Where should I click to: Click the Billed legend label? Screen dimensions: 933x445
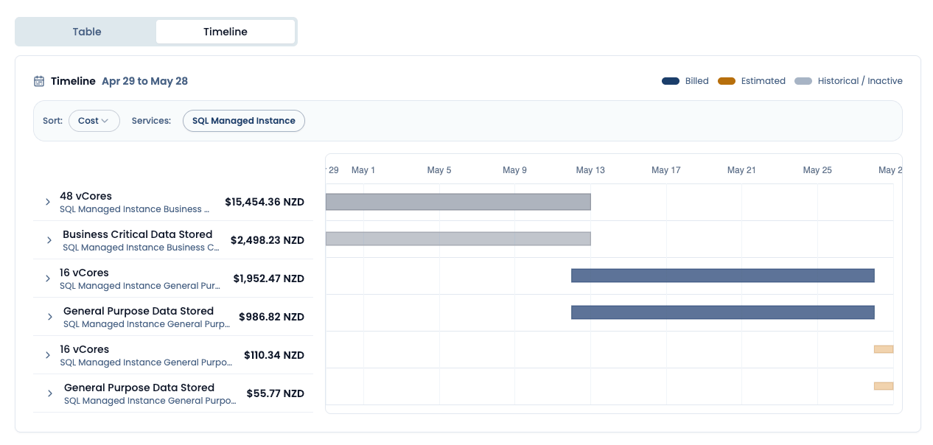click(x=697, y=81)
